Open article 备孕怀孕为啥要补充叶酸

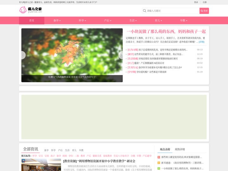pyautogui.click(x=160, y=67)
